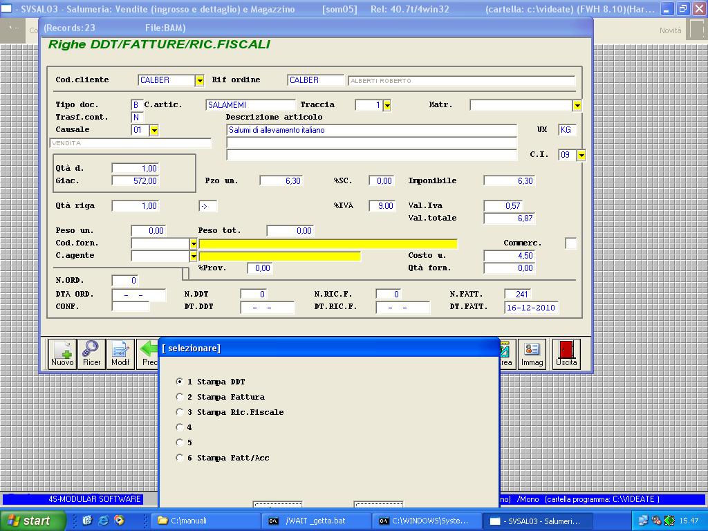The image size is (708, 531).
Task: Select radio option 2 Stampa Fattura
Action: pos(180,397)
